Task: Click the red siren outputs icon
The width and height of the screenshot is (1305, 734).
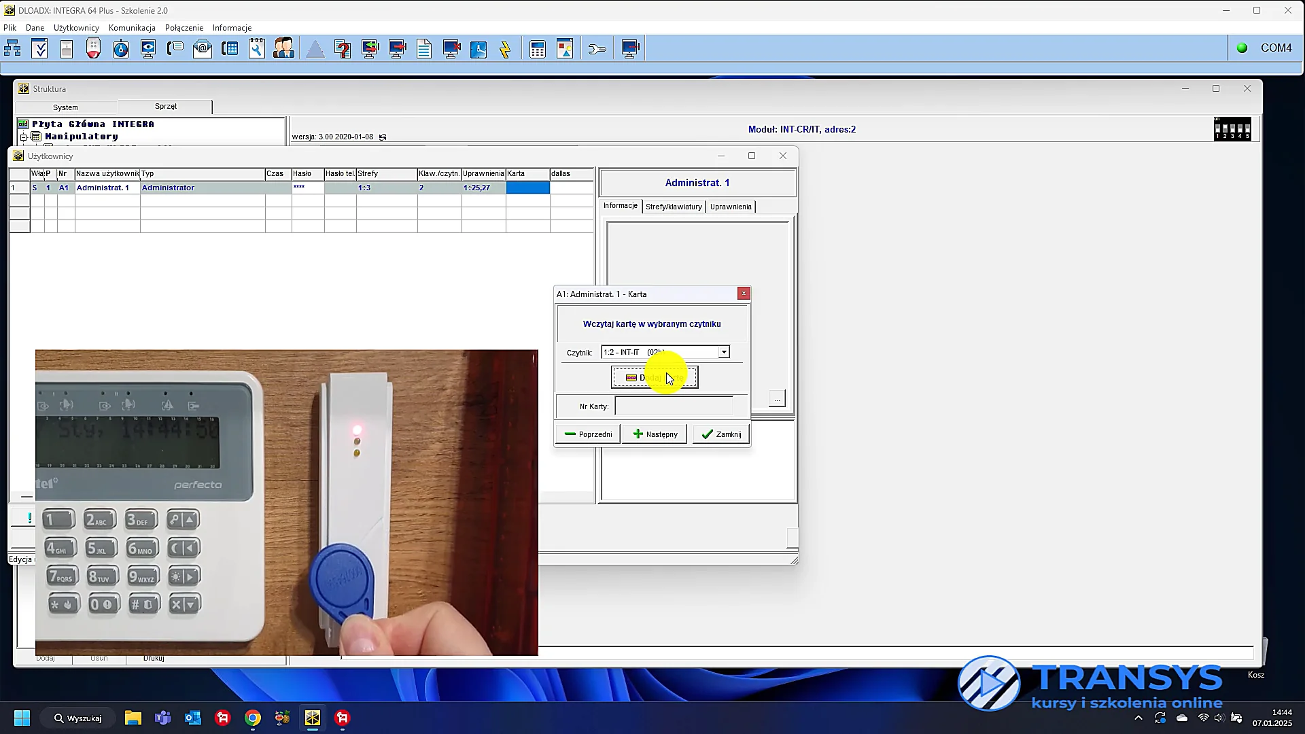Action: pyautogui.click(x=94, y=48)
